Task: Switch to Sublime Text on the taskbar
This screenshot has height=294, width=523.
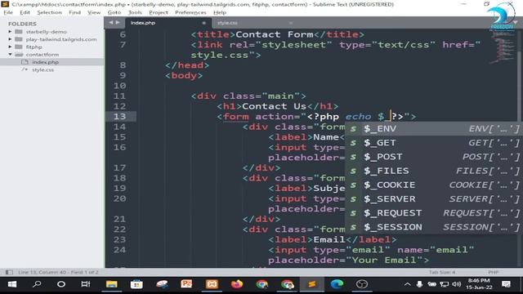Action: coord(312,284)
